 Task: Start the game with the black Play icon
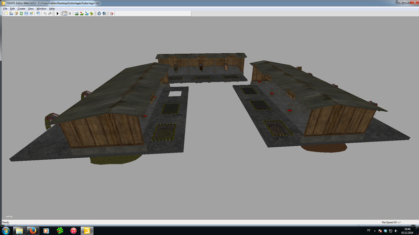58,14
